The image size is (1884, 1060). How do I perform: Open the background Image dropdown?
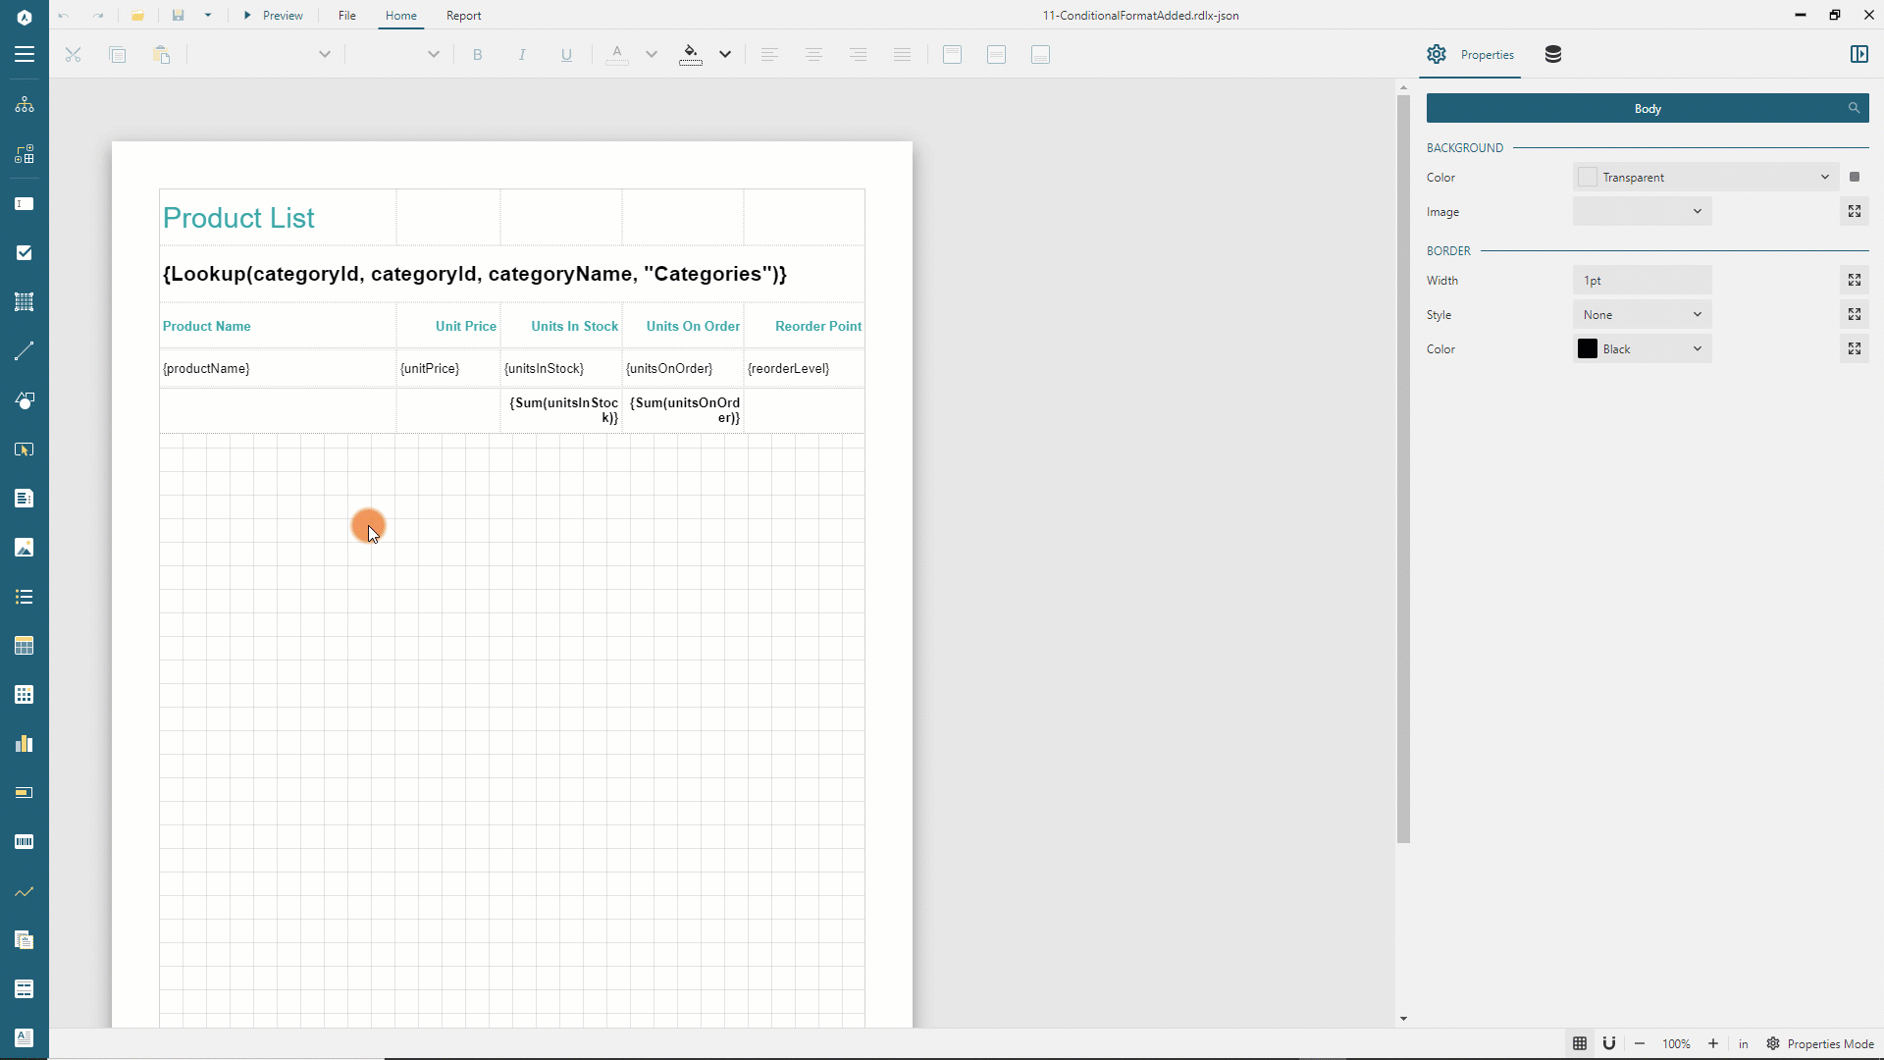[x=1642, y=212]
